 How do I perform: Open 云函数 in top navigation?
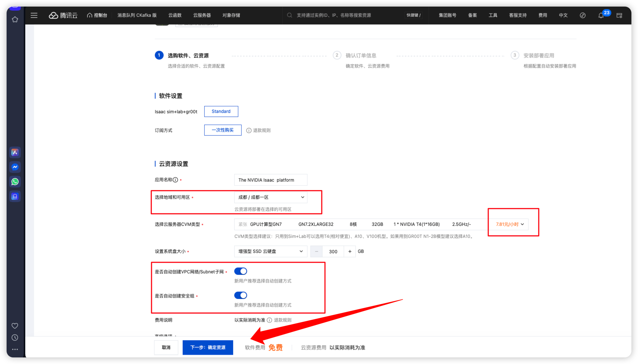[175, 15]
